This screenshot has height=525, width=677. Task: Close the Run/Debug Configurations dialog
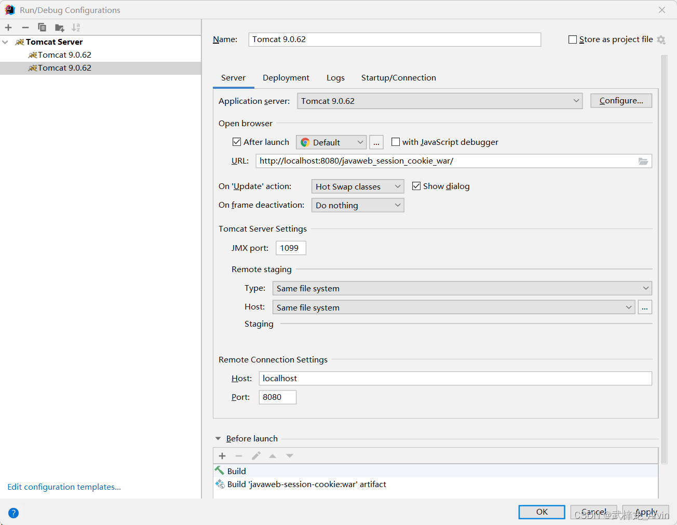coord(662,10)
